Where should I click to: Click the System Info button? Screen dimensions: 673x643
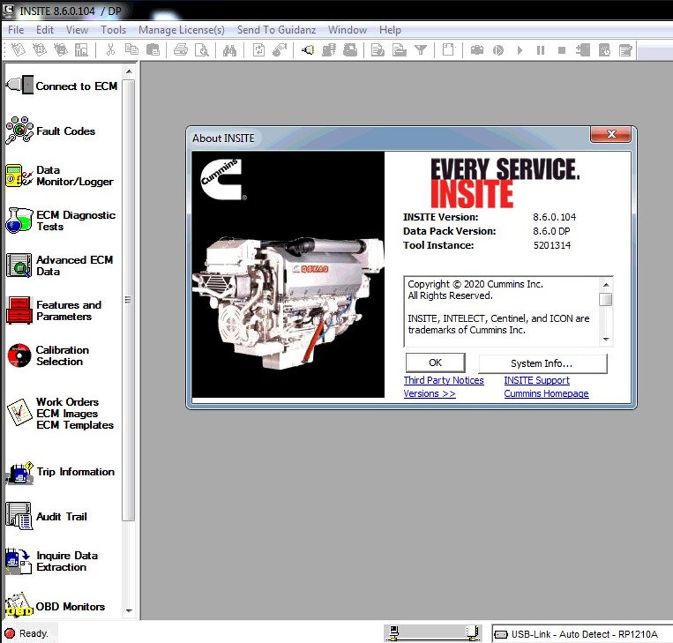pyautogui.click(x=542, y=363)
